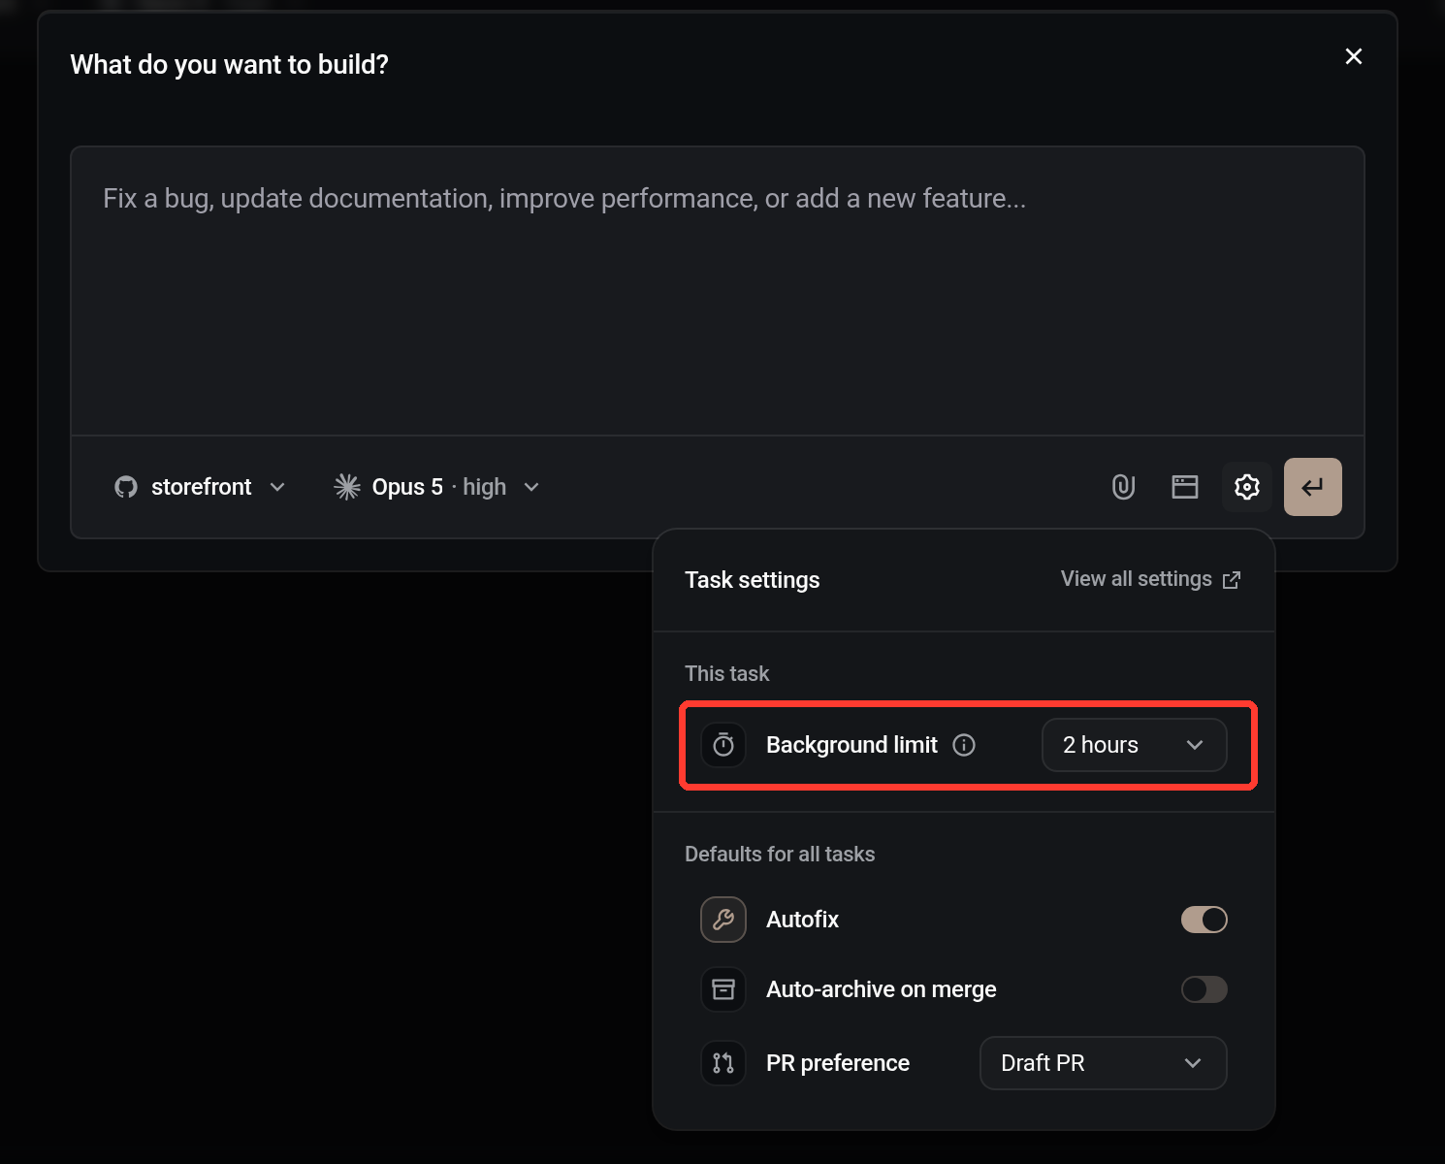Disable the Autofix toggle
1445x1164 pixels.
tap(1204, 920)
